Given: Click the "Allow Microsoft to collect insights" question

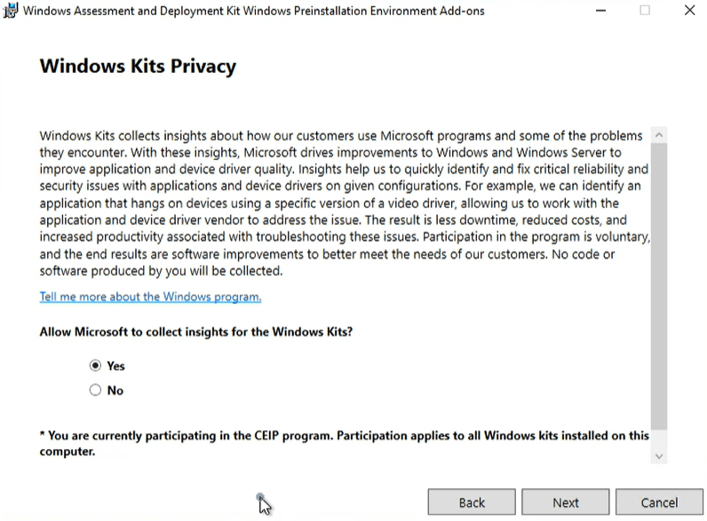Looking at the screenshot, I should coord(195,332).
